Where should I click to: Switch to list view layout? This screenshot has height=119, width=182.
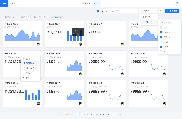[x=102, y=11]
